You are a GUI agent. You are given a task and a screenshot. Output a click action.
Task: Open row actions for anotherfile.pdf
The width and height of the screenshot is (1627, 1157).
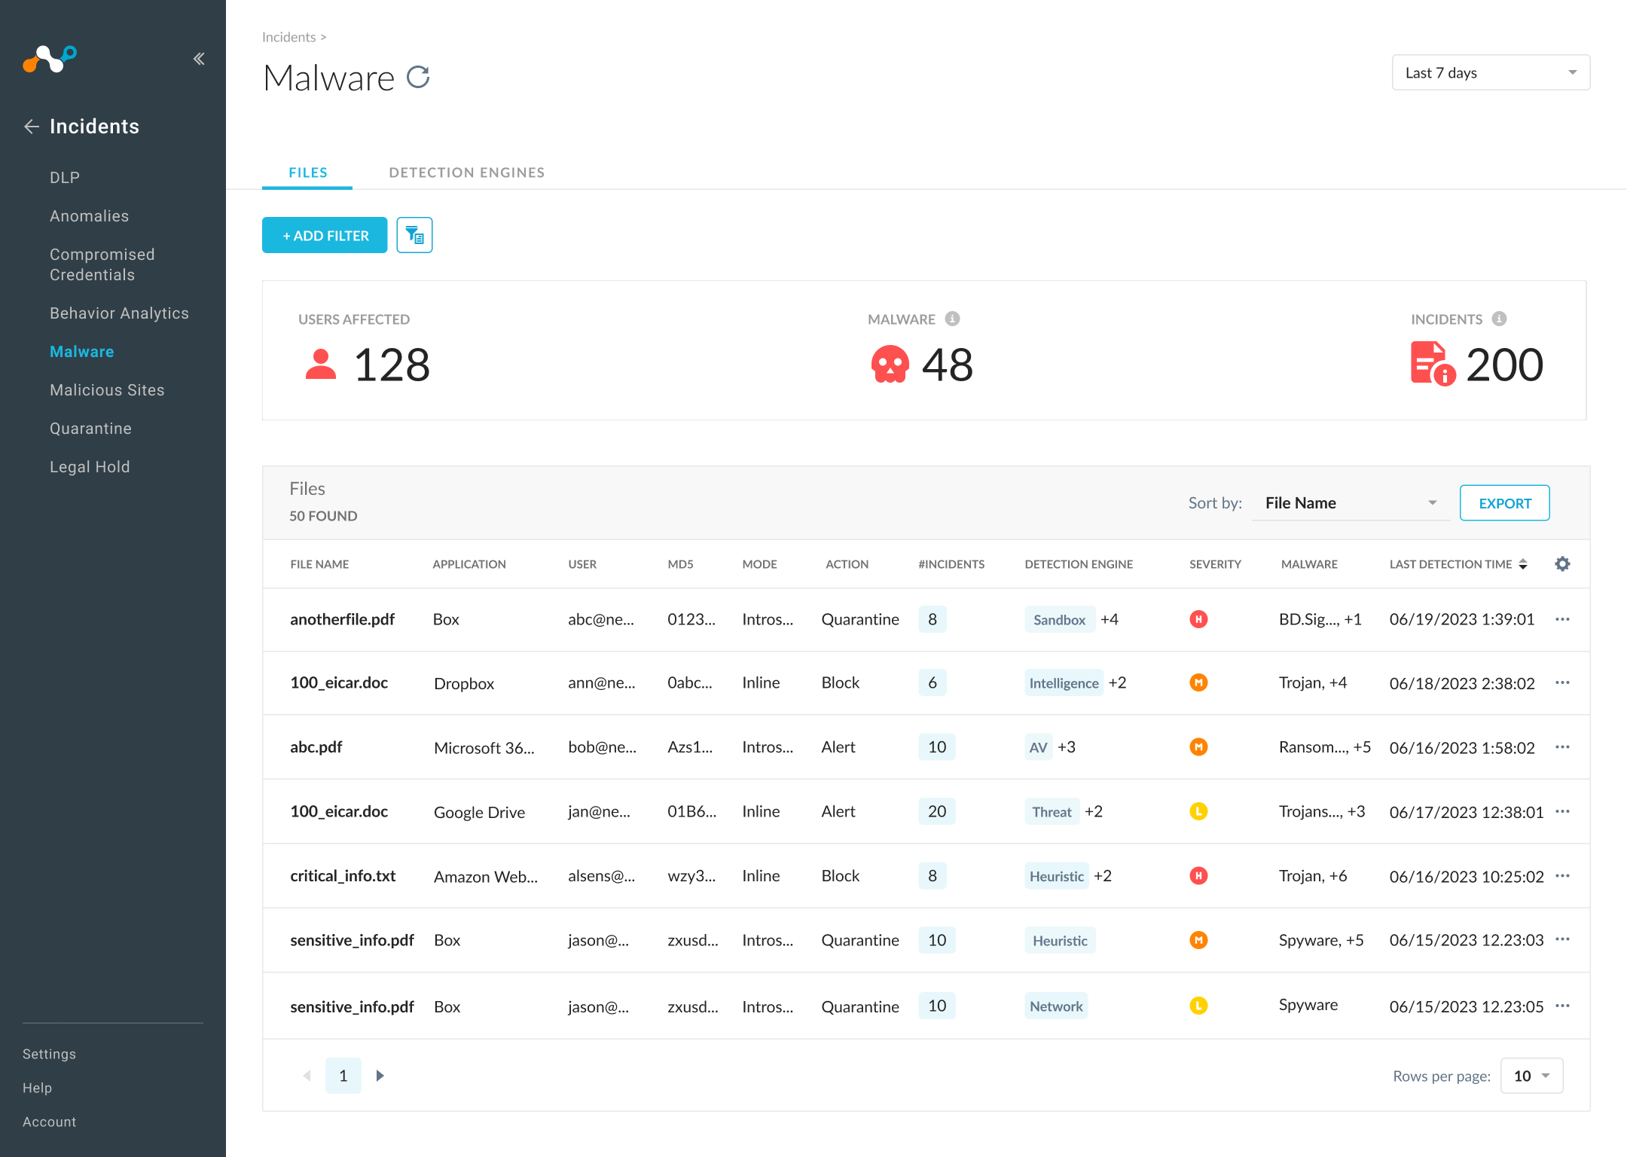coord(1562,619)
